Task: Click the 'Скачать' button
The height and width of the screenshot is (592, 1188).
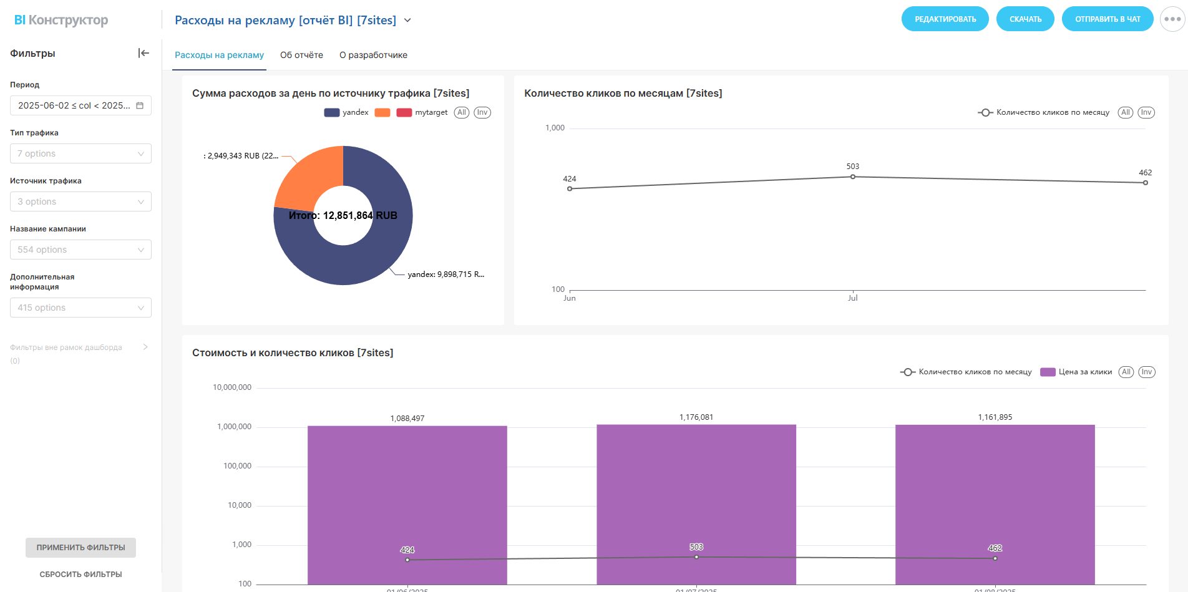Action: pyautogui.click(x=1025, y=19)
